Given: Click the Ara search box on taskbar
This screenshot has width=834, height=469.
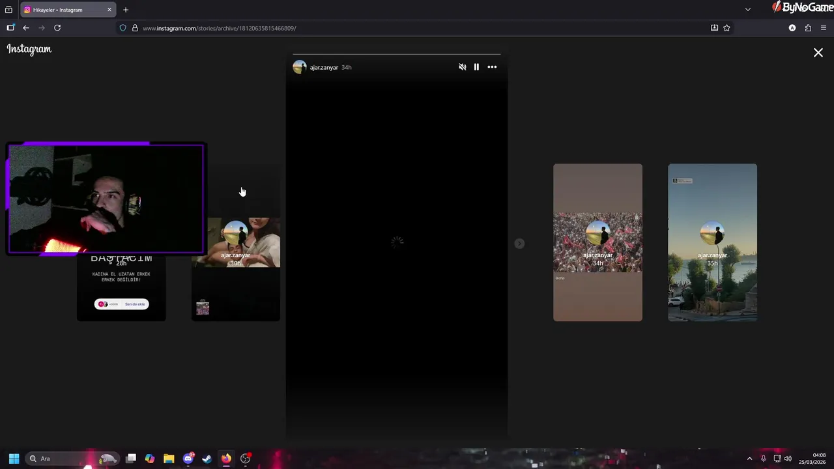Looking at the screenshot, I should 72,459.
